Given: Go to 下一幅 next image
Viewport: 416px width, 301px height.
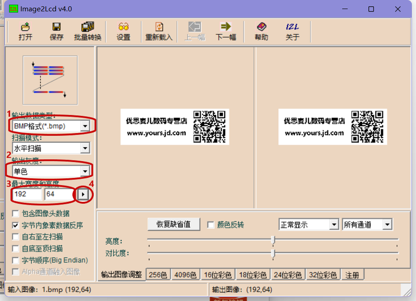Looking at the screenshot, I should [226, 32].
